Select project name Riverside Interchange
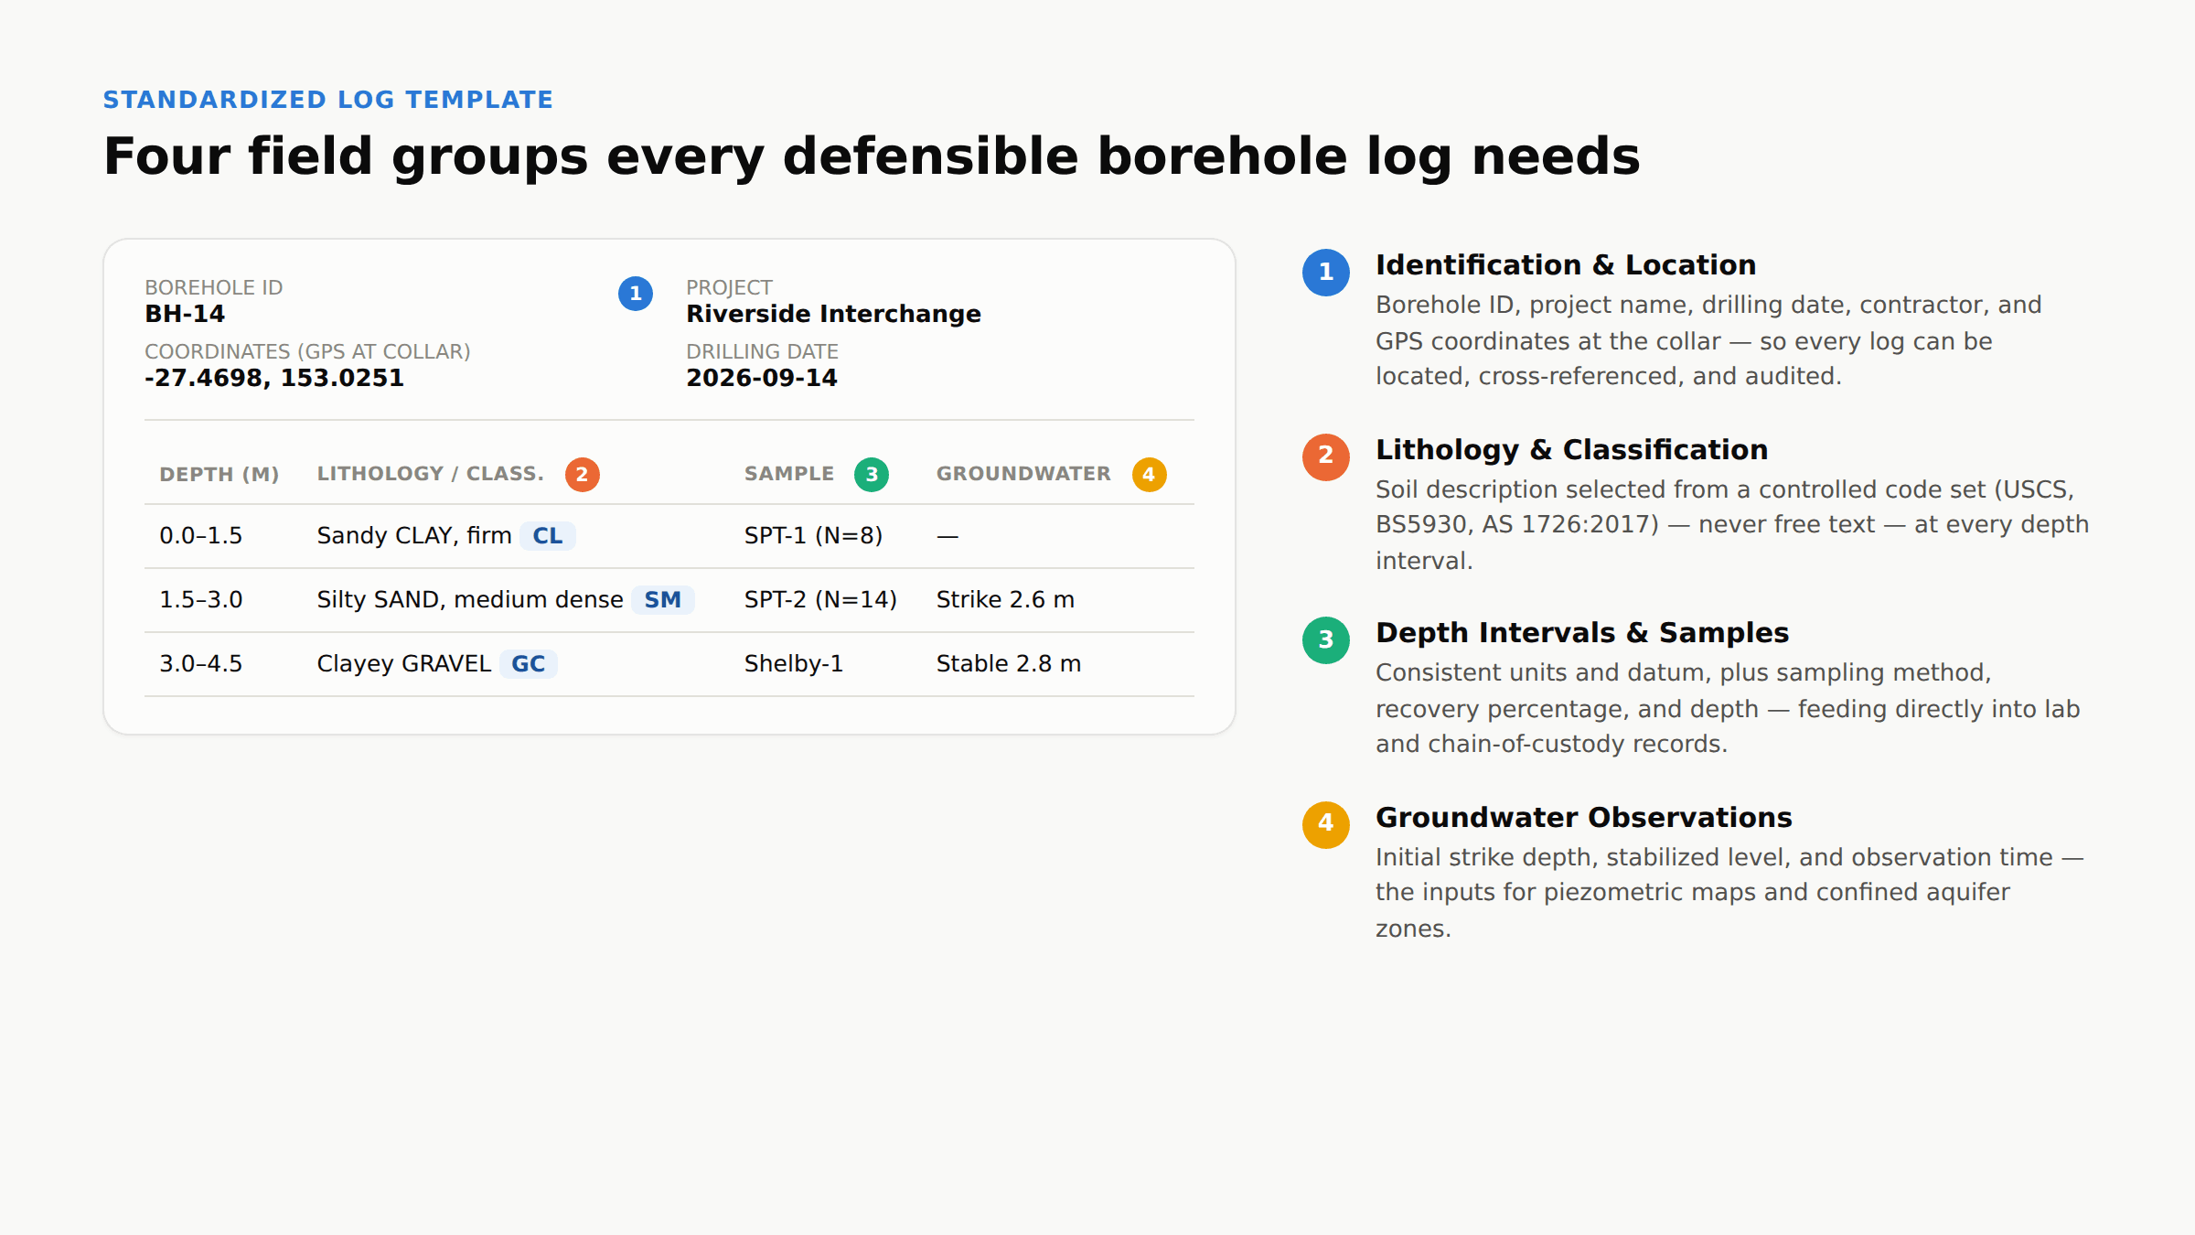2195x1235 pixels. pos(834,314)
